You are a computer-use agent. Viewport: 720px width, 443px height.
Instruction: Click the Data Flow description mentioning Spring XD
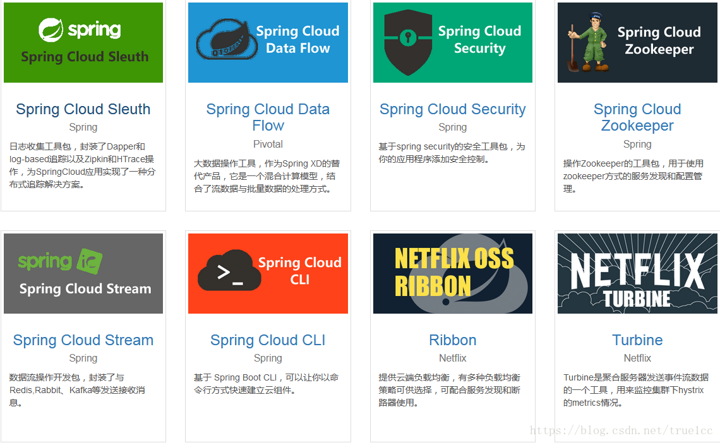pyautogui.click(x=267, y=176)
